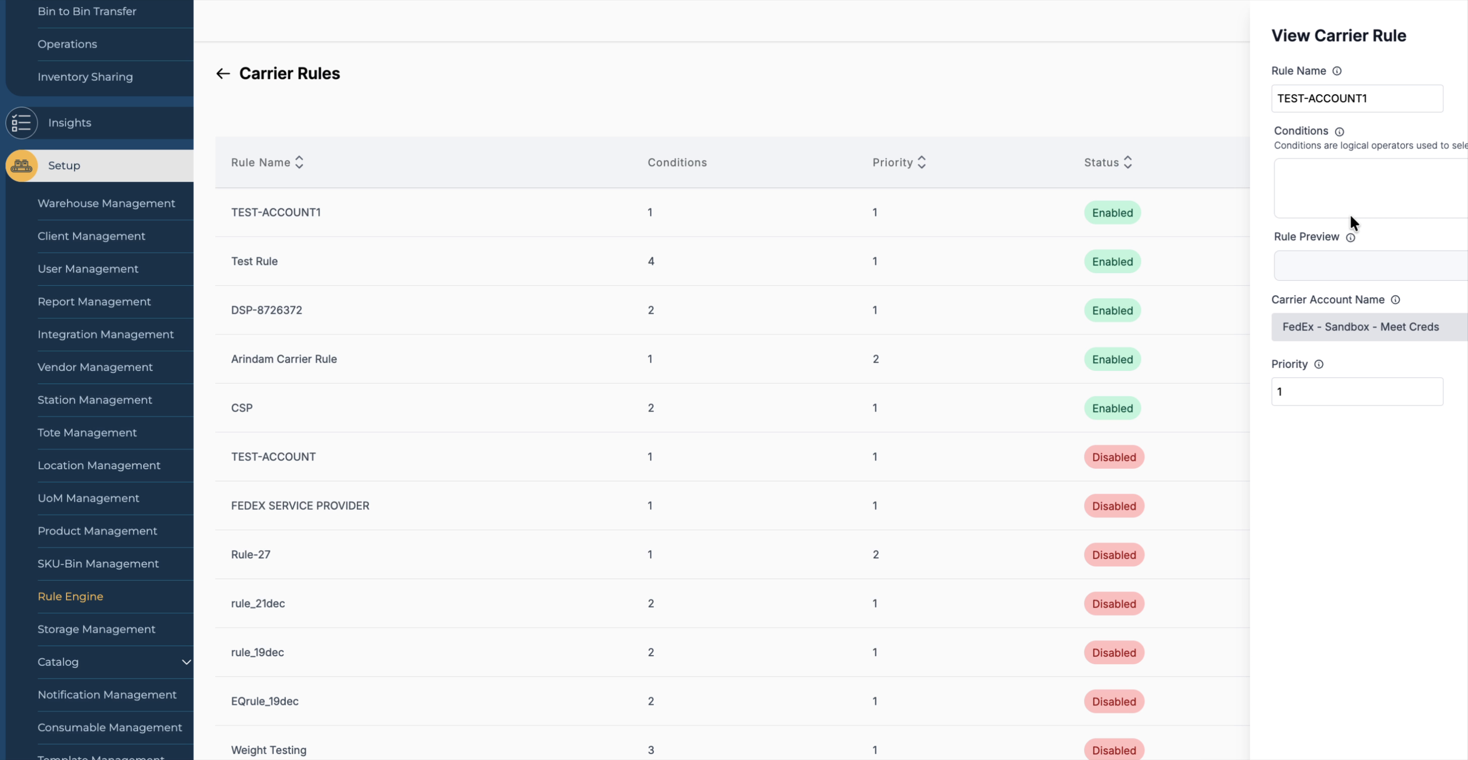Click the Setup conveyor icon
The width and height of the screenshot is (1468, 760).
(22, 166)
